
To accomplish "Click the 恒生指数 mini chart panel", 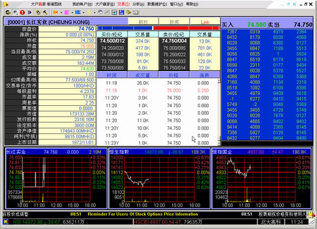I will [159, 178].
